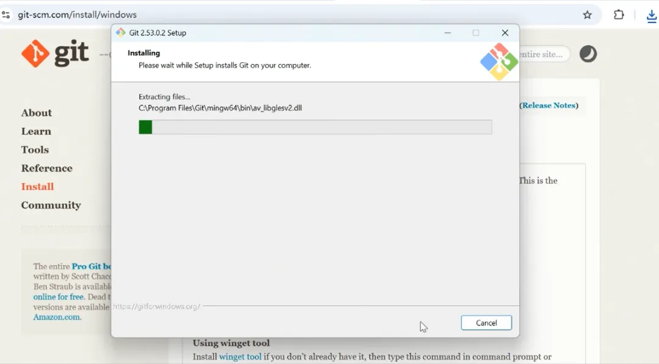Open the About sidebar item
This screenshot has height=364, width=659.
[37, 113]
